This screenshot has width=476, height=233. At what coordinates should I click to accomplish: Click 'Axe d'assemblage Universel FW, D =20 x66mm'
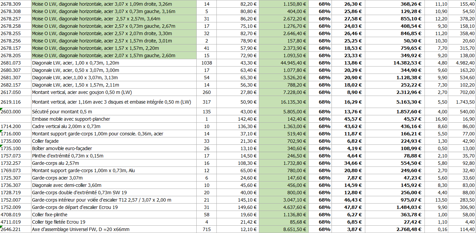click(114, 229)
